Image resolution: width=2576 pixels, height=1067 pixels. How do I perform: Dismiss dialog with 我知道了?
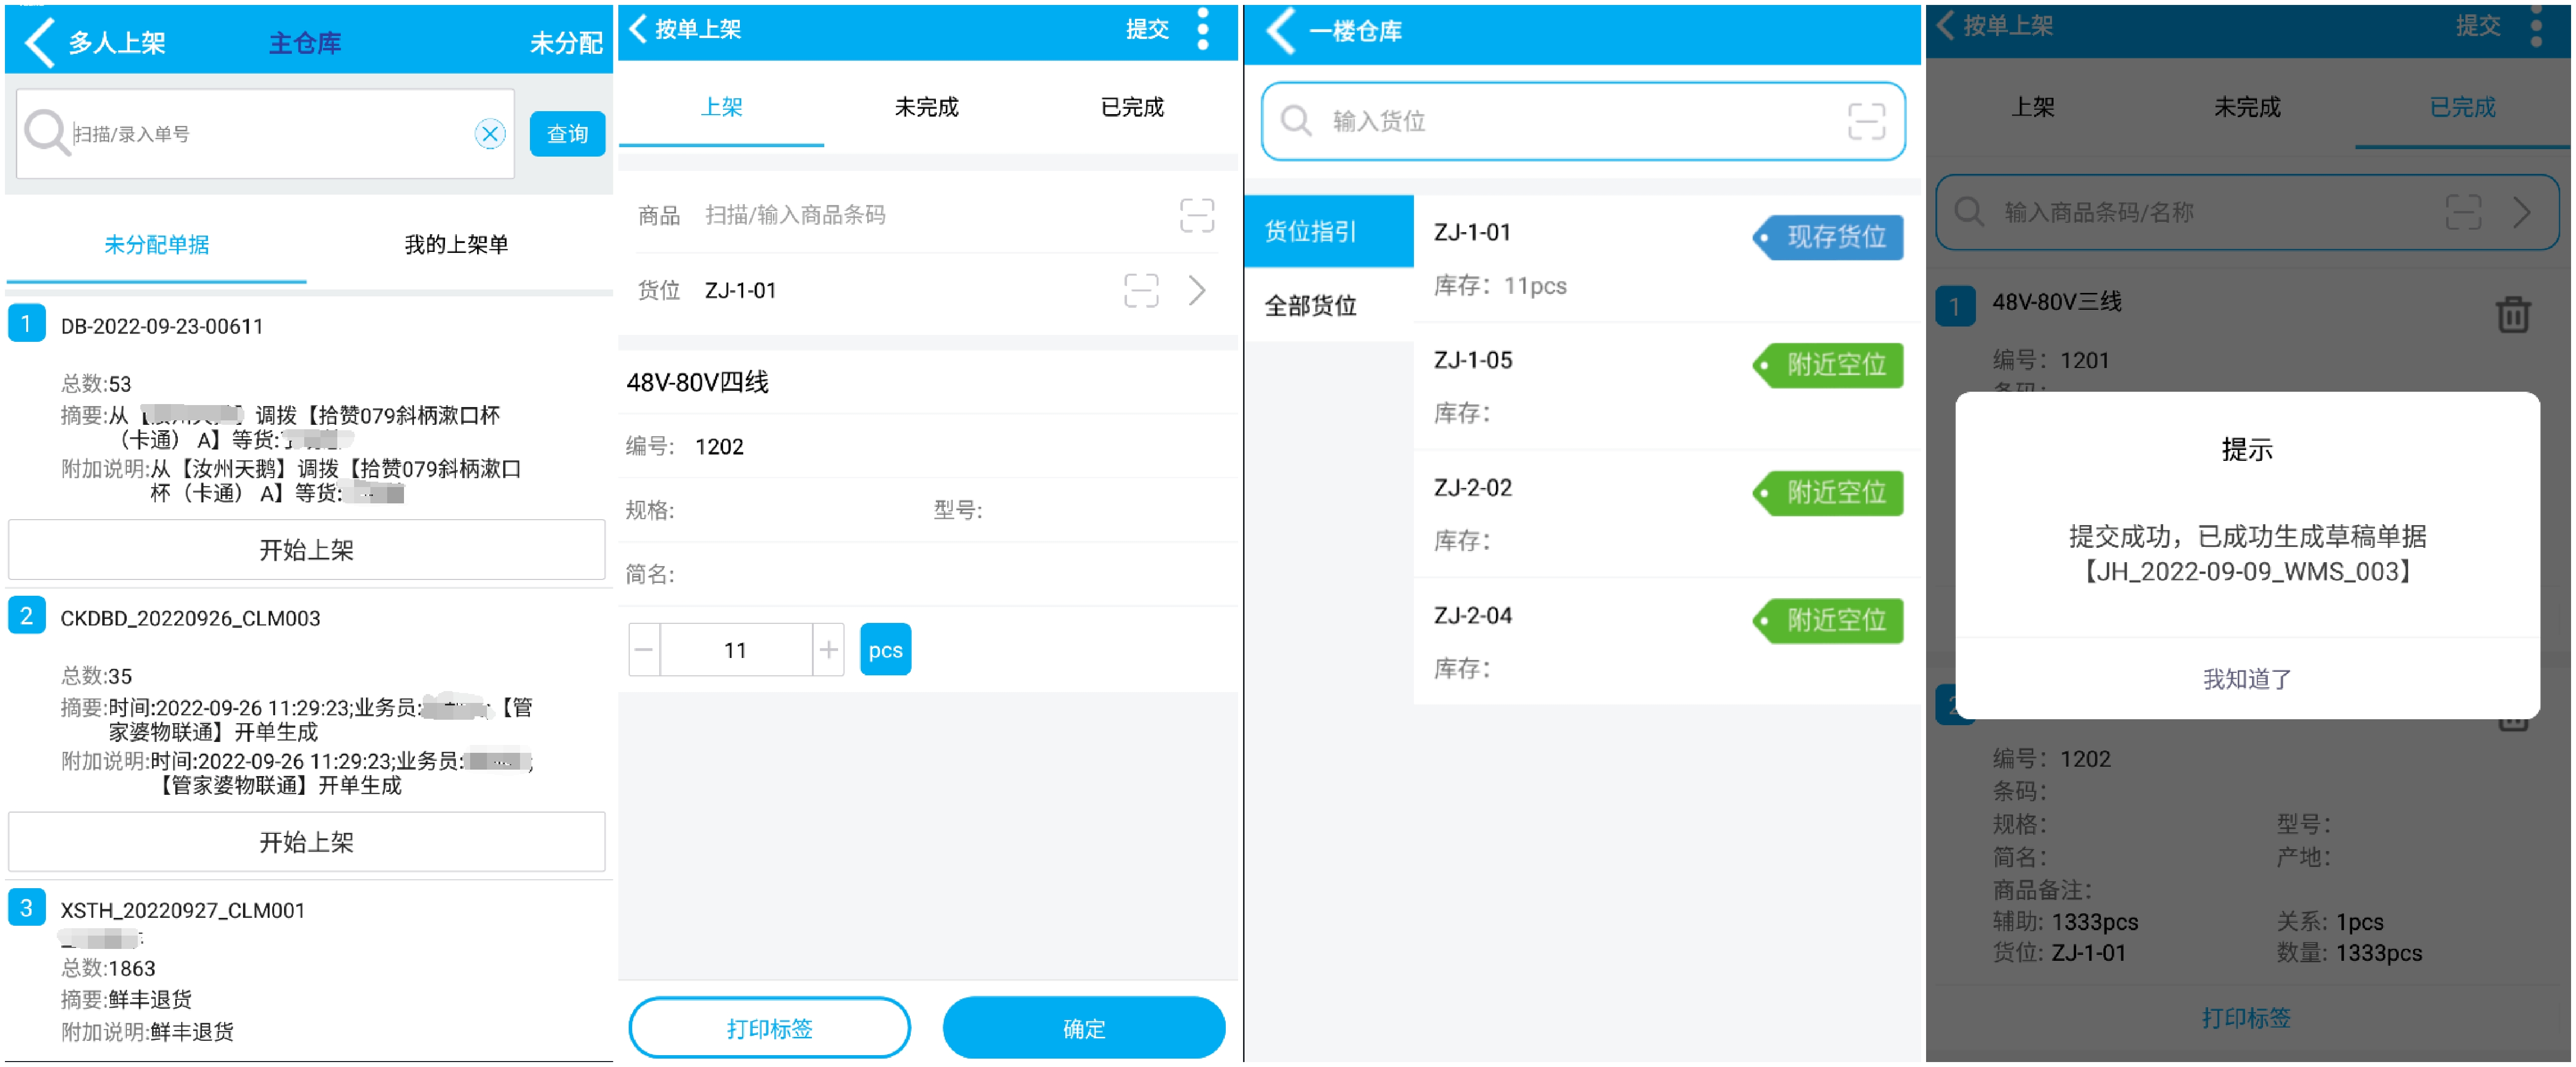click(2247, 679)
